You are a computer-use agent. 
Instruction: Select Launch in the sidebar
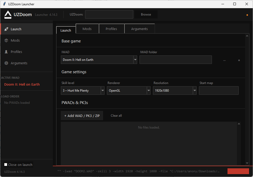pos(27,29)
